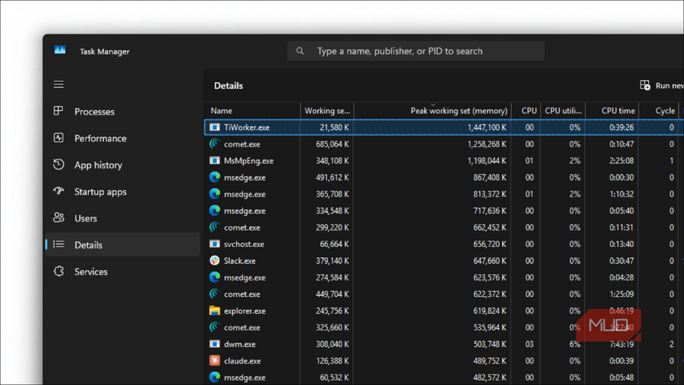Click icon of comet.exe using 299,220 K
This screenshot has width=684, height=385.
pyautogui.click(x=215, y=227)
